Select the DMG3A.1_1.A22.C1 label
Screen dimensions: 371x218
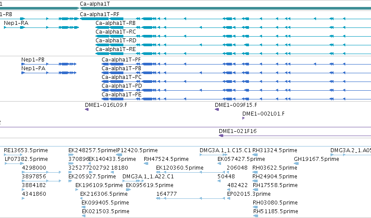pyautogui.click(x=148, y=177)
